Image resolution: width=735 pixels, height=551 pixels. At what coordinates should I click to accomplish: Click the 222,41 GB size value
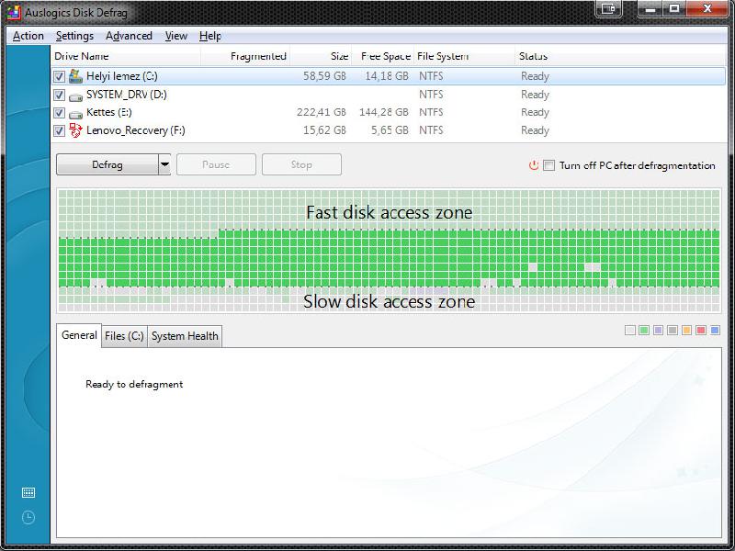(x=321, y=112)
